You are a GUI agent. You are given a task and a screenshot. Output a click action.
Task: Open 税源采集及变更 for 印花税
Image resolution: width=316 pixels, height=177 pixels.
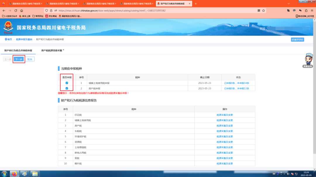coord(224,115)
